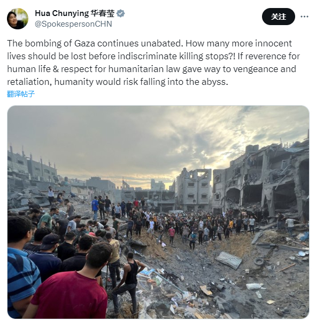Click the metal grate lying in the crater
Screen dimensions: 316x323
(228, 260)
